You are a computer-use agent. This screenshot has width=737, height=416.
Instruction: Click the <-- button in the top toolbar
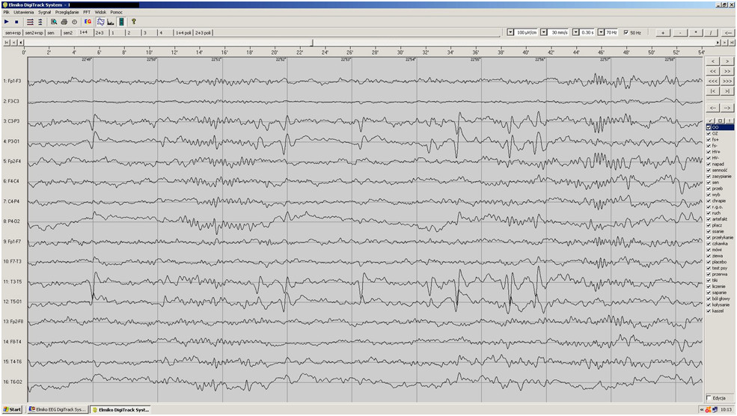727,32
